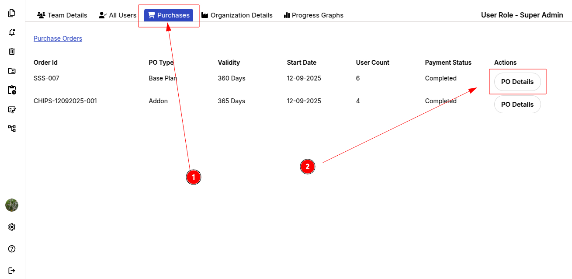The image size is (572, 279).
Task: Open the hierarchy tree icon in sidebar
Action: [12, 129]
